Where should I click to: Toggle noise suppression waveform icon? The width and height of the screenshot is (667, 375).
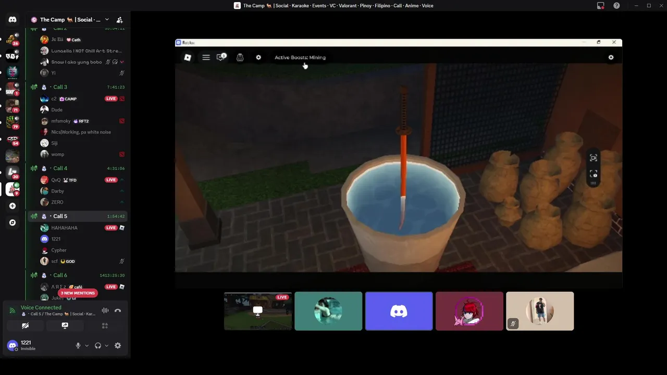coord(105,310)
